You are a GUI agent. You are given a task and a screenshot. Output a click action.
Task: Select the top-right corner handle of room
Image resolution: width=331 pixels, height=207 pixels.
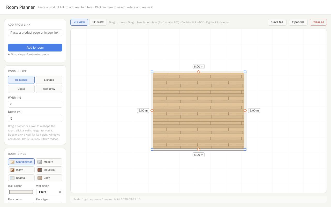pyautogui.click(x=245, y=72)
